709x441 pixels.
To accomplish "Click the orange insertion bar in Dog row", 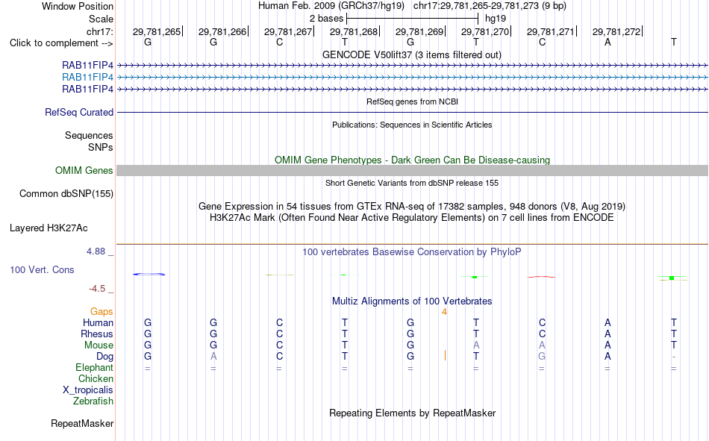I will 446,355.
